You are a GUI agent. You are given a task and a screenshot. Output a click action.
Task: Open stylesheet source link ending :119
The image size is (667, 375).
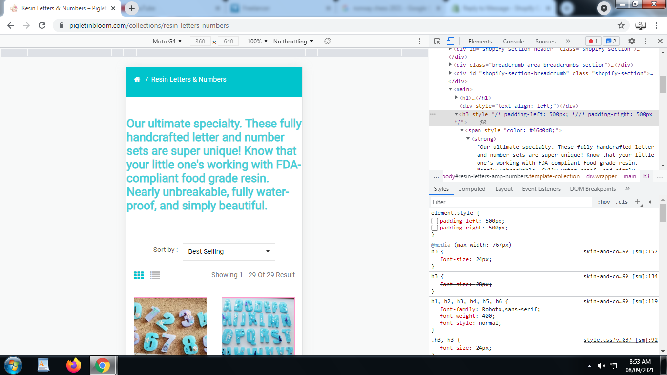(x=621, y=302)
